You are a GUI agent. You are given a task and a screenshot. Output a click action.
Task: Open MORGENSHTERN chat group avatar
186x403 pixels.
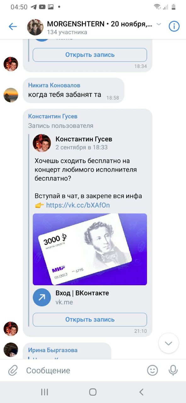click(35, 27)
